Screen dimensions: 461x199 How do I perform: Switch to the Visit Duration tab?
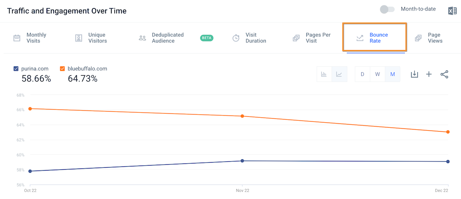coord(256,38)
